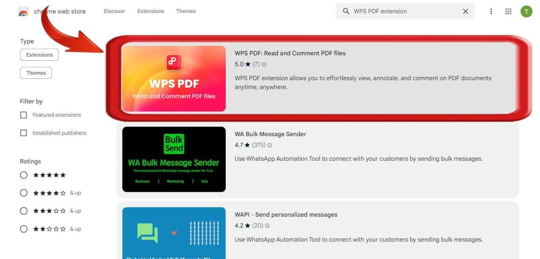The width and height of the screenshot is (540, 259).
Task: Filter results by Extensions type
Action: coord(39,54)
